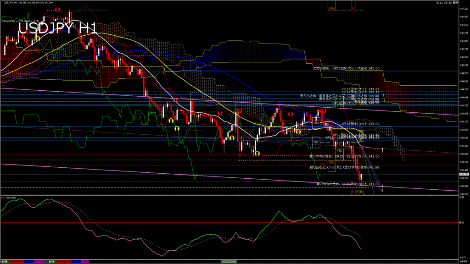The height and width of the screenshot is (264, 470).
Task: Click the OP17日NYカット 144.25 label
Action: [x=361, y=89]
